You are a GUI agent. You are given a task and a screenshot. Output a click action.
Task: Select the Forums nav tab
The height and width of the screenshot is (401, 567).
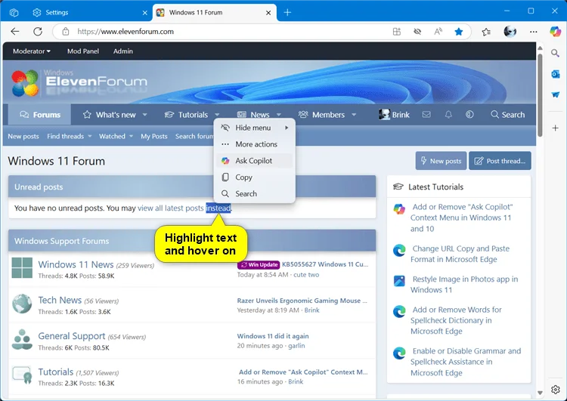click(40, 115)
